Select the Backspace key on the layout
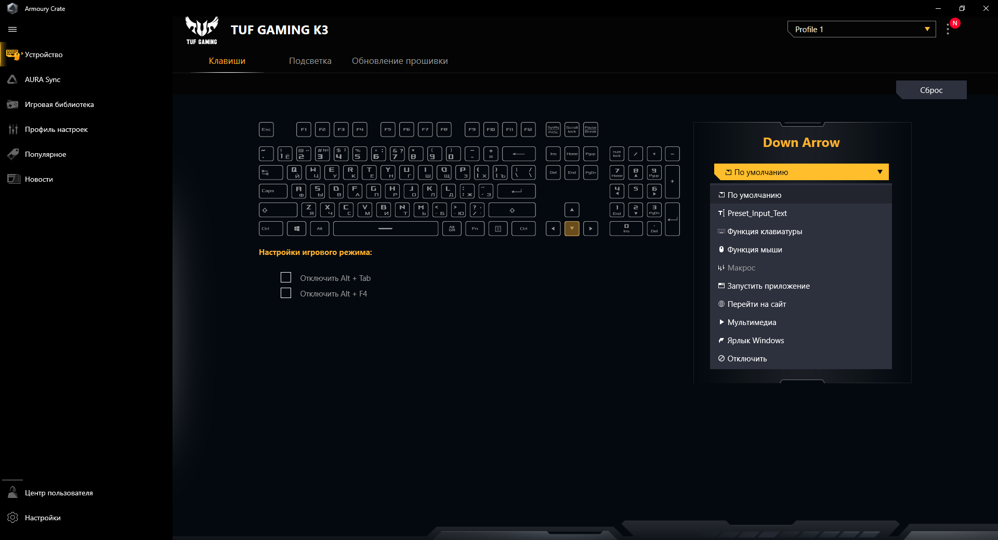Screen dimensions: 998x540 519,154
